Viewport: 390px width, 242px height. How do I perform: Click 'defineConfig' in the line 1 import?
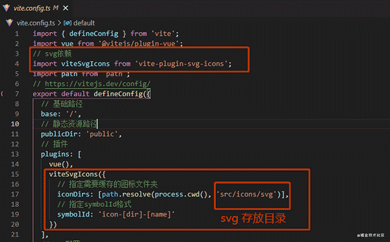(94, 34)
